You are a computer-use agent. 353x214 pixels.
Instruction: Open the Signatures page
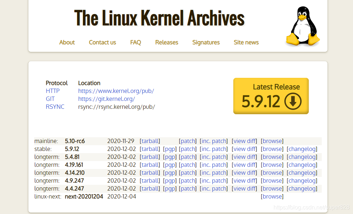206,43
